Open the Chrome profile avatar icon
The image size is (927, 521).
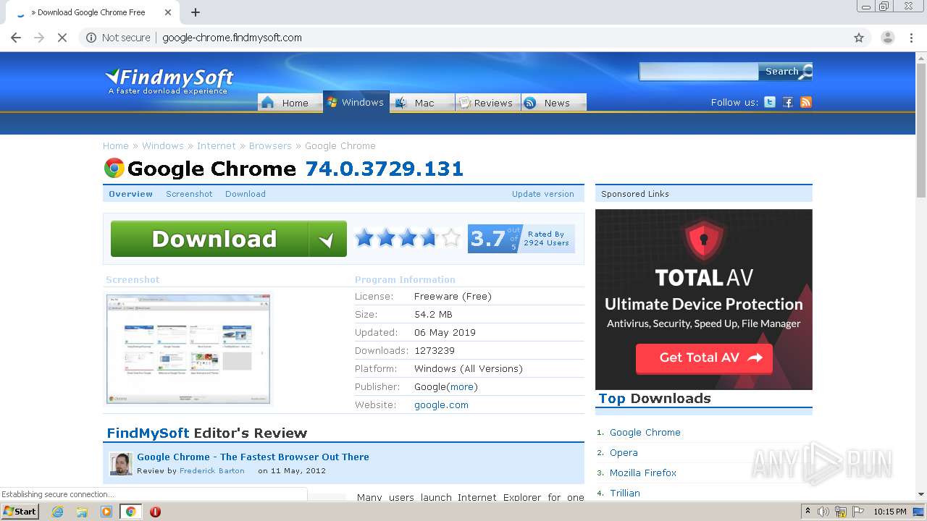click(887, 38)
